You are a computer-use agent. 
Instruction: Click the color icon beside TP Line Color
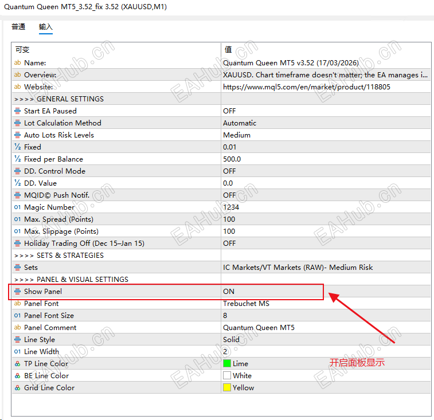click(x=17, y=363)
